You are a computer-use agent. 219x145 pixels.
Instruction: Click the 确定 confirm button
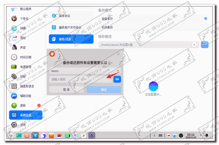(104, 89)
